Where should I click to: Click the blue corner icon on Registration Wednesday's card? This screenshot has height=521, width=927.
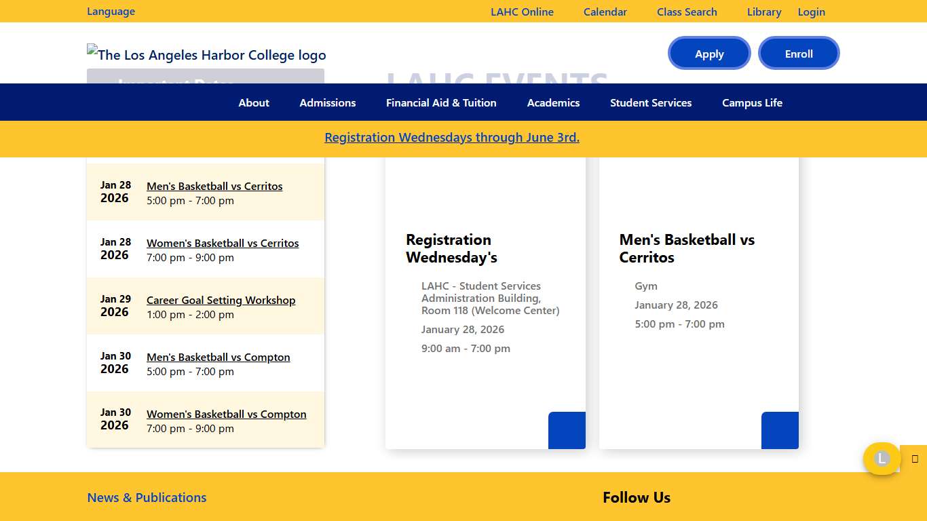(x=567, y=430)
